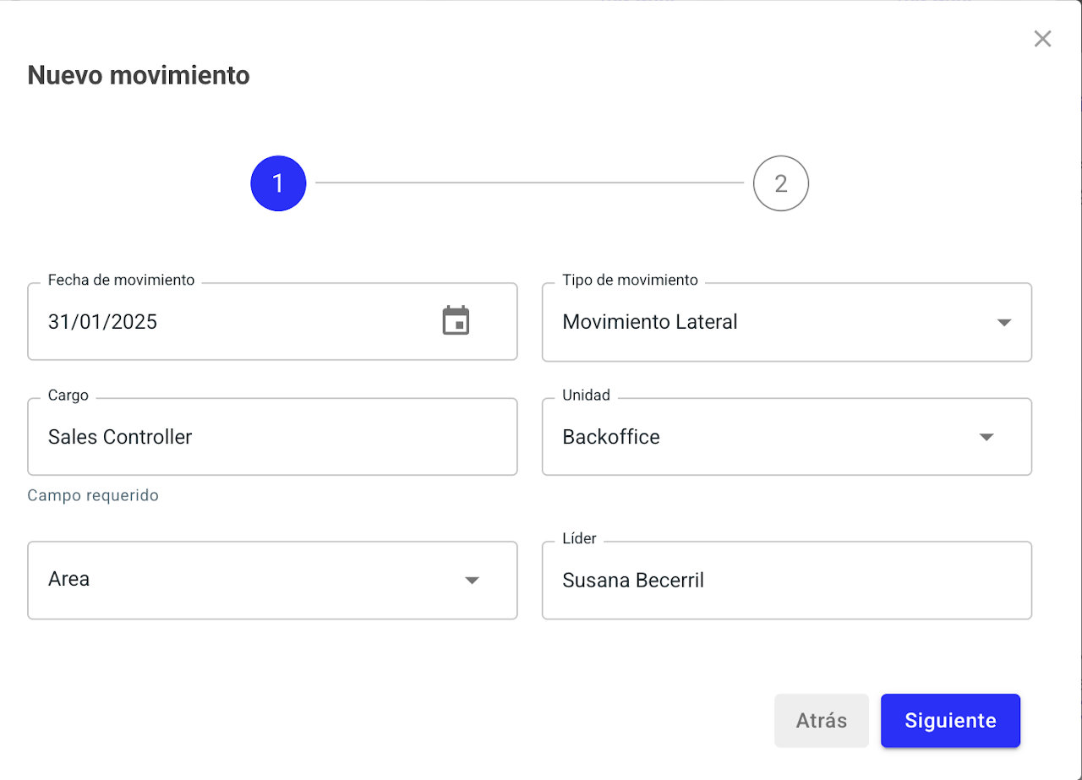The image size is (1082, 780).
Task: Click the line connecting stepper steps
Action: pyautogui.click(x=528, y=183)
